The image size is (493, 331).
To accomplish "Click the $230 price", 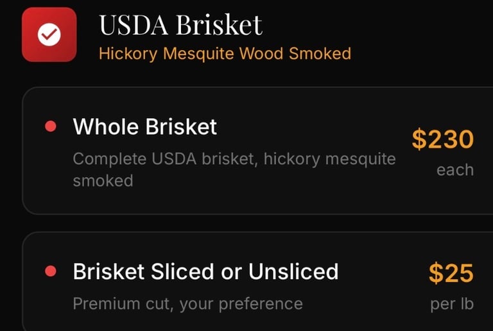I will pos(442,139).
